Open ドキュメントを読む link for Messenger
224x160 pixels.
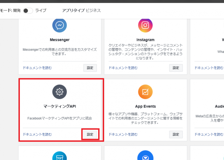click(x=37, y=68)
